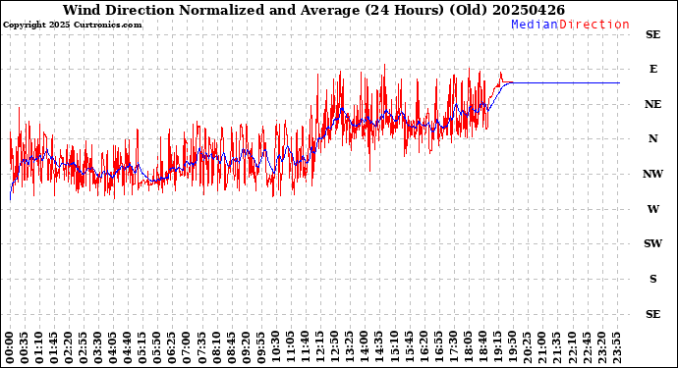Click the 07:00 time label
The height and width of the screenshot is (368, 678).
(x=187, y=347)
